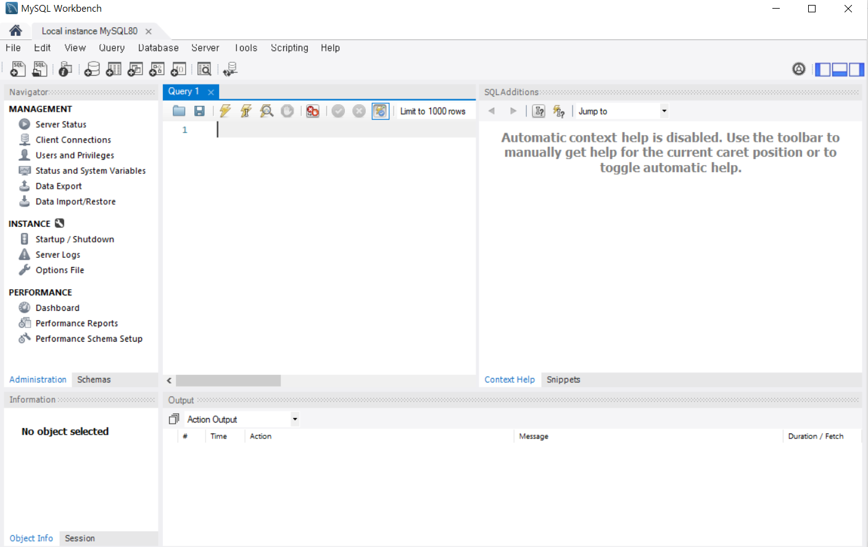Stop the executing query icon

point(287,111)
